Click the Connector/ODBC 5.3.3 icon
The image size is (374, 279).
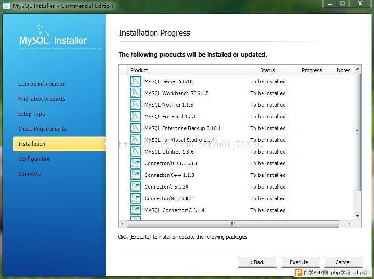[x=135, y=163]
